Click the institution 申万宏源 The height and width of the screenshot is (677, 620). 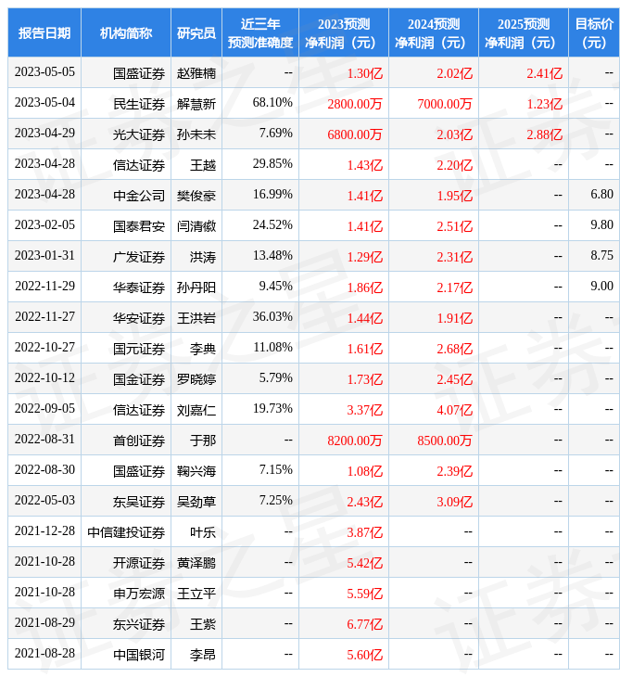139,594
